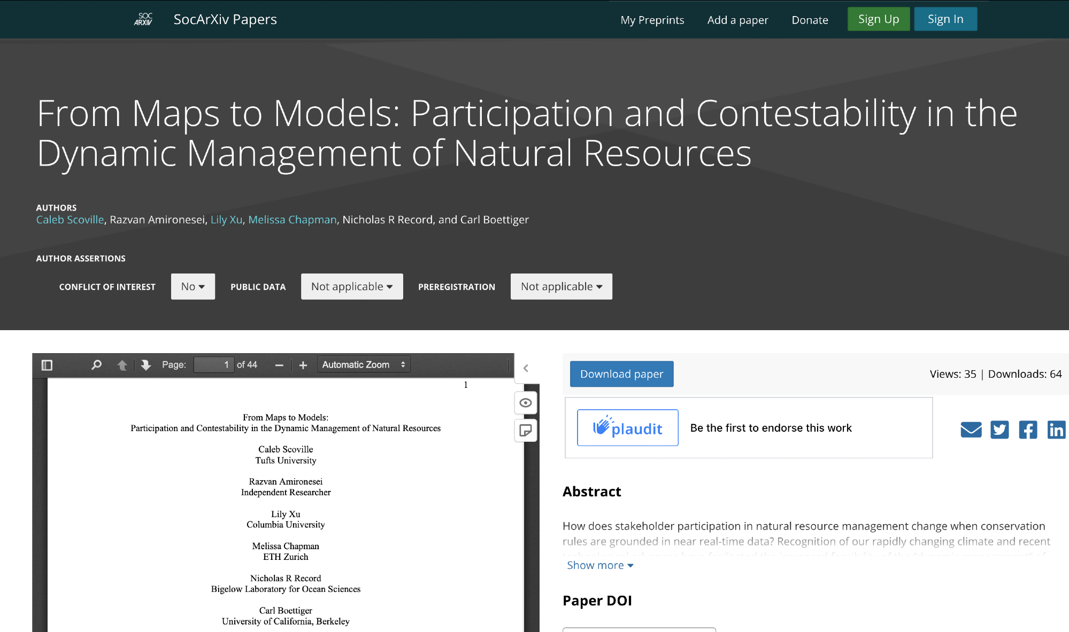1069x632 pixels.
Task: Go to previous PDF page
Action: click(x=122, y=365)
